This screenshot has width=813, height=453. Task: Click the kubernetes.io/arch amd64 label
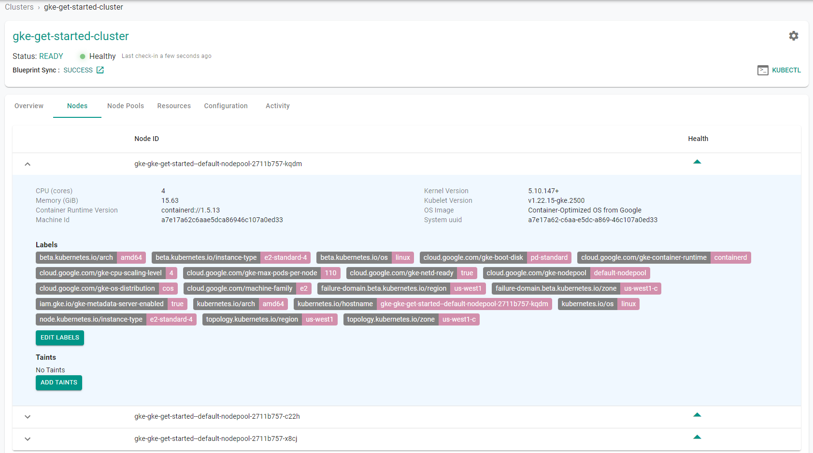[x=241, y=304]
